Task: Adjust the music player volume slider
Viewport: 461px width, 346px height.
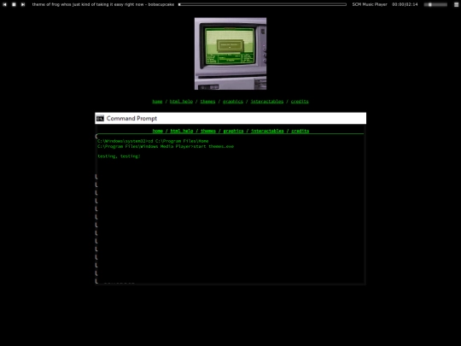Action: pyautogui.click(x=435, y=4)
